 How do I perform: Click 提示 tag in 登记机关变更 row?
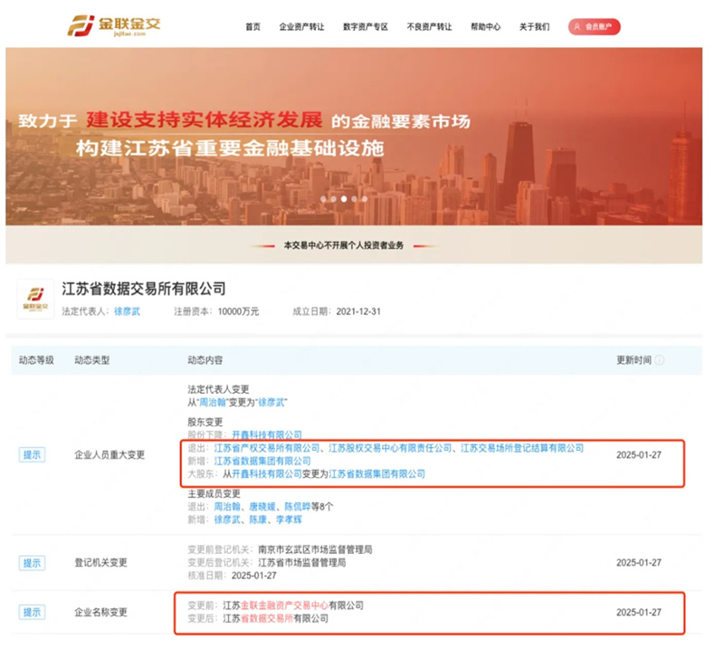(32, 563)
